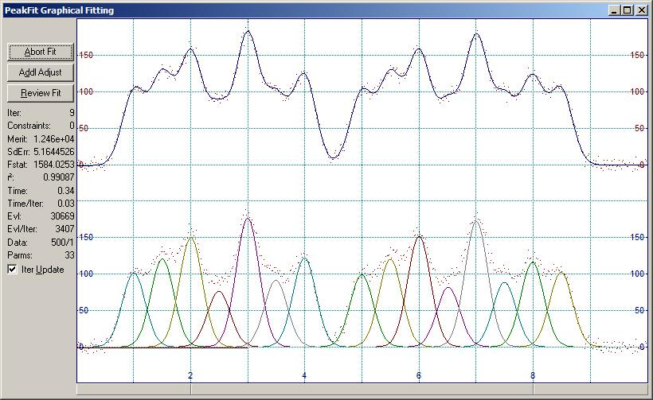653x400 pixels.
Task: Maximize the PeakFit Graphical Fitting window
Action: point(628,10)
